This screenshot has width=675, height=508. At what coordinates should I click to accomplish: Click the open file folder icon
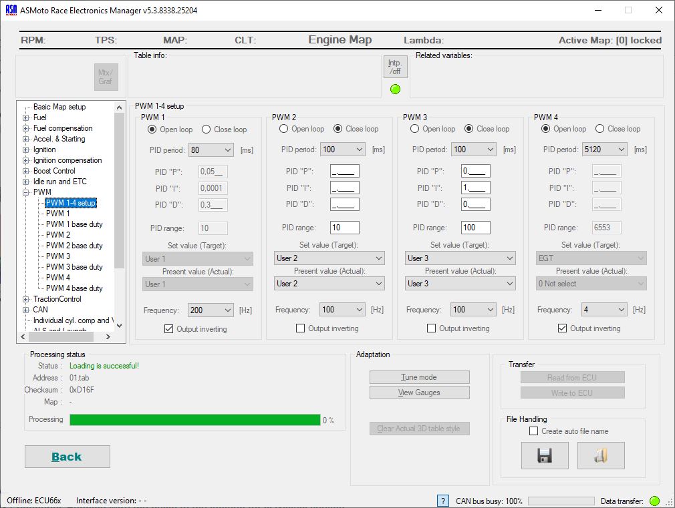(601, 455)
